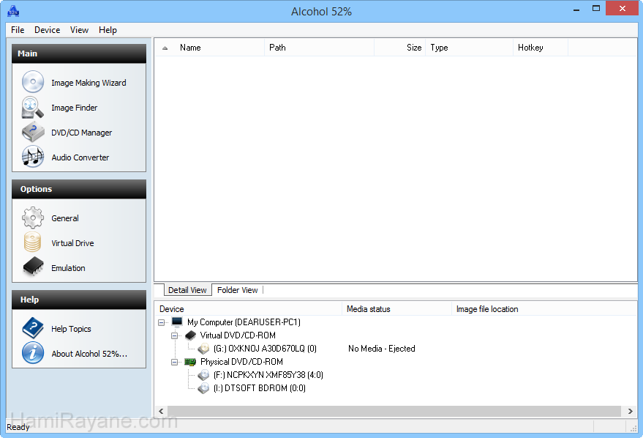Open Virtual Drive options icon
Image resolution: width=643 pixels, height=438 pixels.
point(33,242)
